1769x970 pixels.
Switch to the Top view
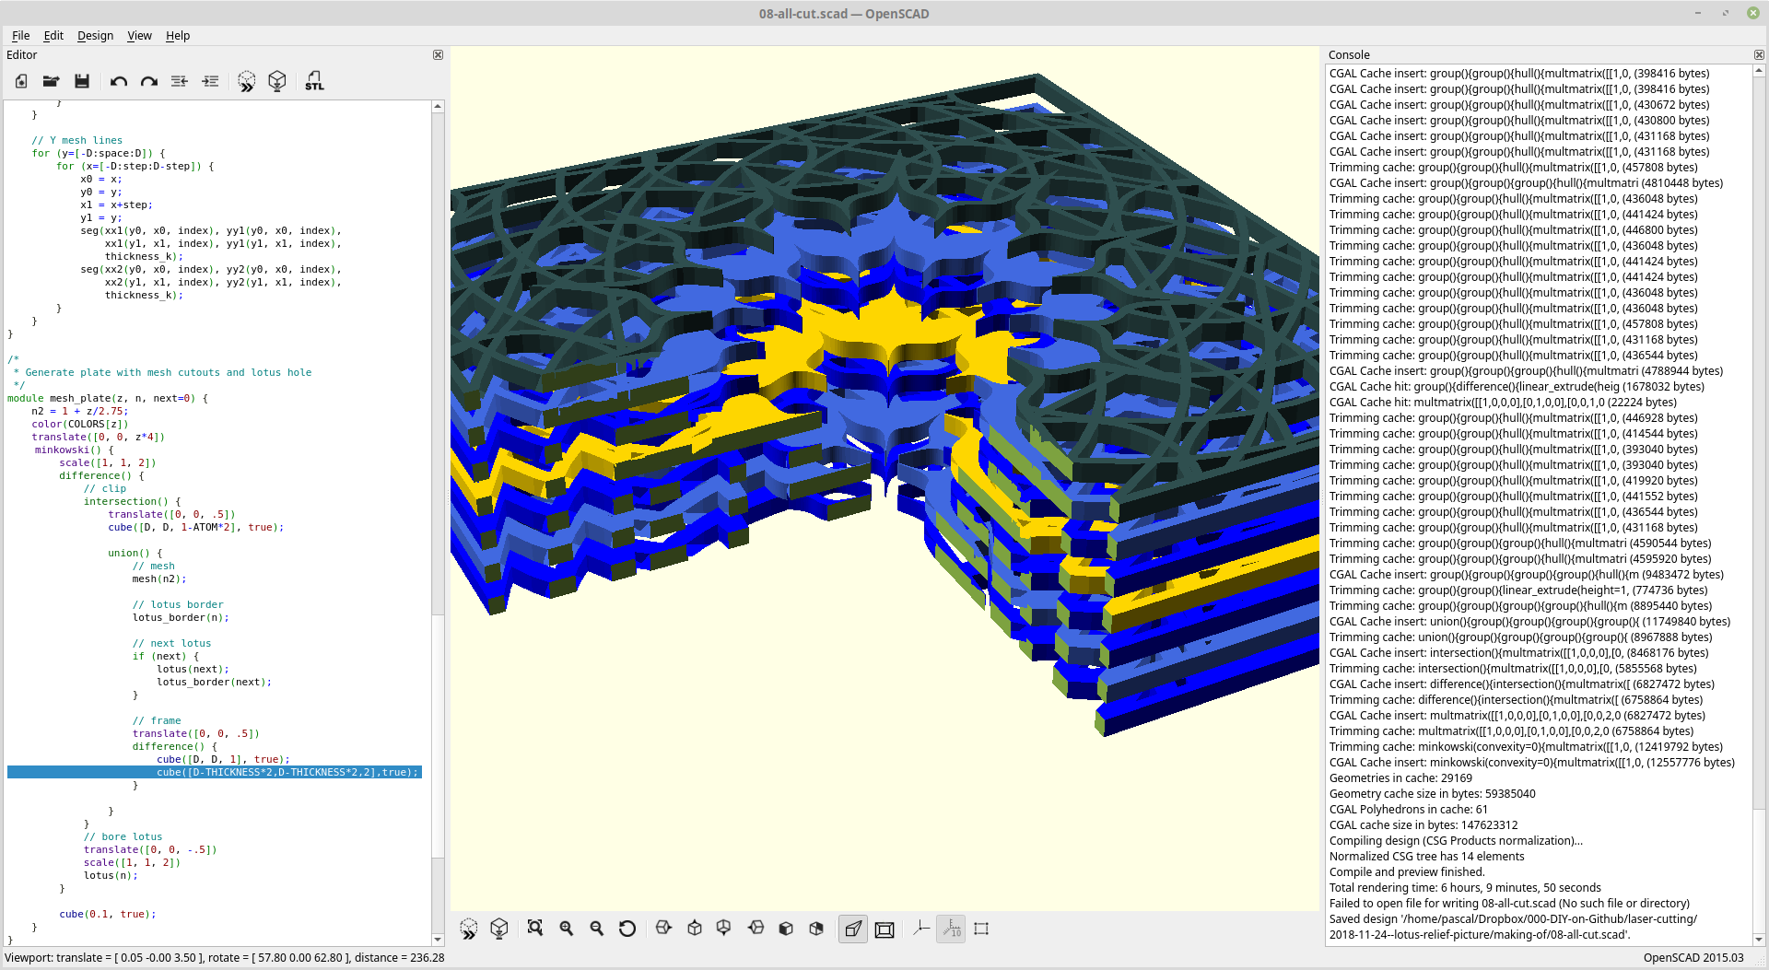695,929
